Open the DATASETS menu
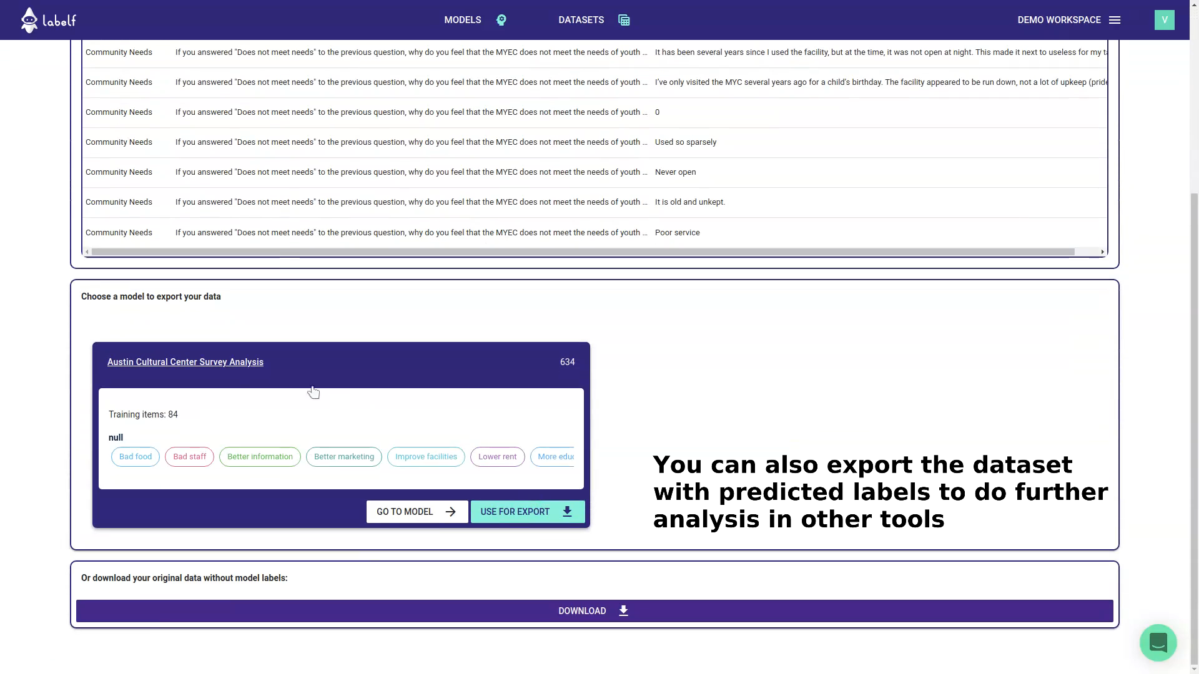This screenshot has height=674, width=1199. click(581, 20)
